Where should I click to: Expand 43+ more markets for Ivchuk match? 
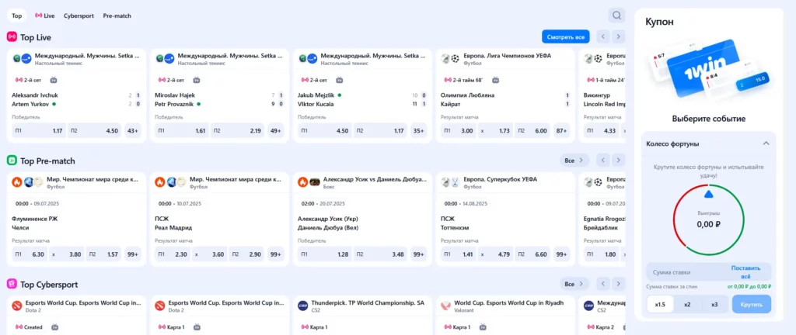(132, 131)
